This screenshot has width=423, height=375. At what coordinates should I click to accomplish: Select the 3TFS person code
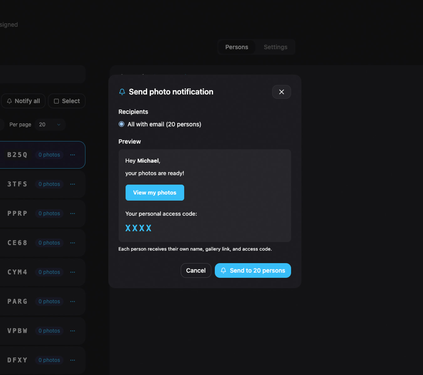click(17, 184)
